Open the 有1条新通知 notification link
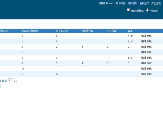The height and width of the screenshot is (128, 163). (x=137, y=11)
